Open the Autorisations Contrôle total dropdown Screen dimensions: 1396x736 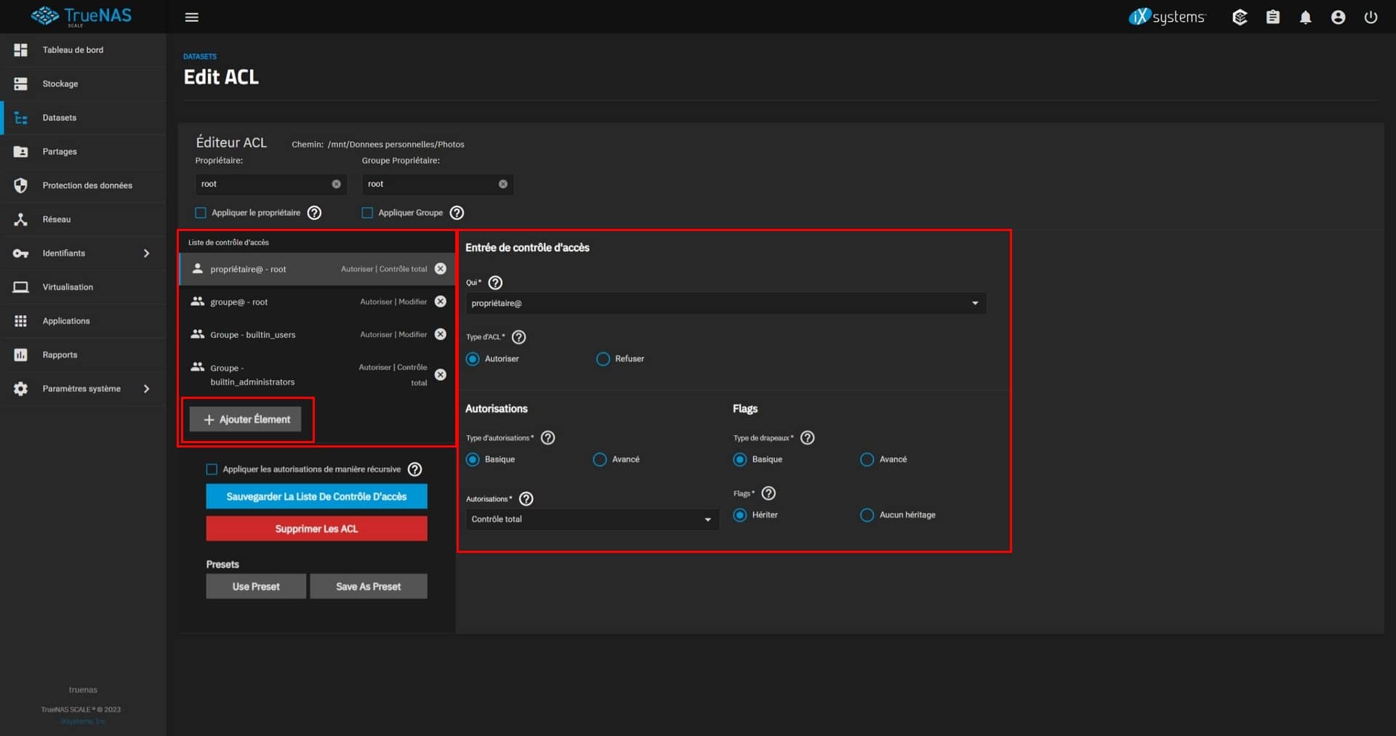(x=592, y=519)
